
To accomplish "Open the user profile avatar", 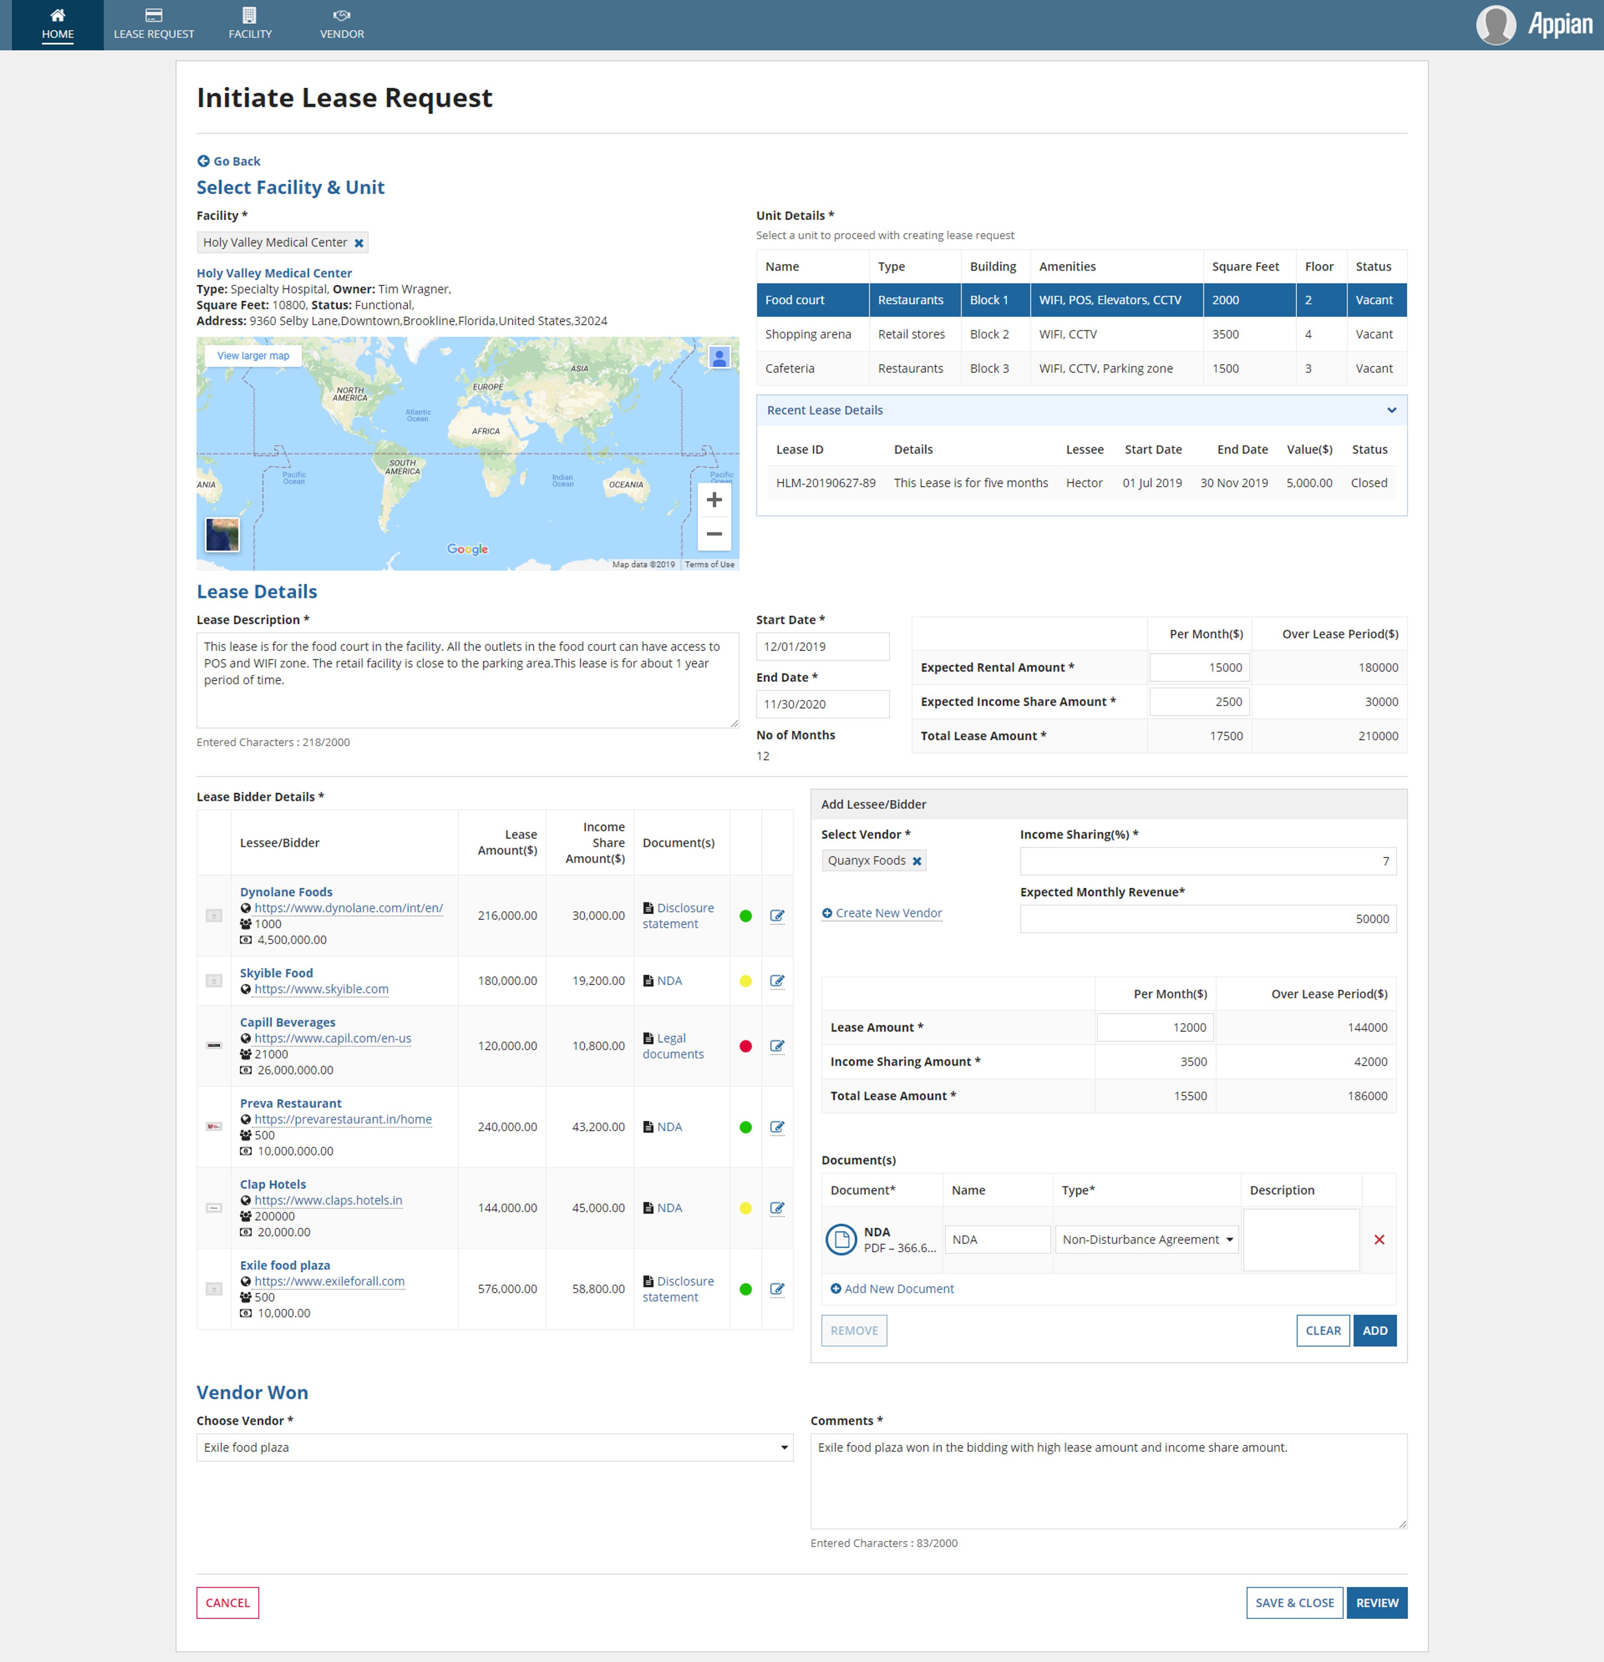I will (1495, 25).
